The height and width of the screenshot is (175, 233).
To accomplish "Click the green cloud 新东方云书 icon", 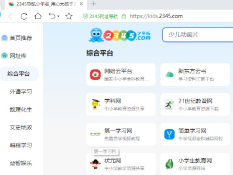I will pyautogui.click(x=169, y=75).
